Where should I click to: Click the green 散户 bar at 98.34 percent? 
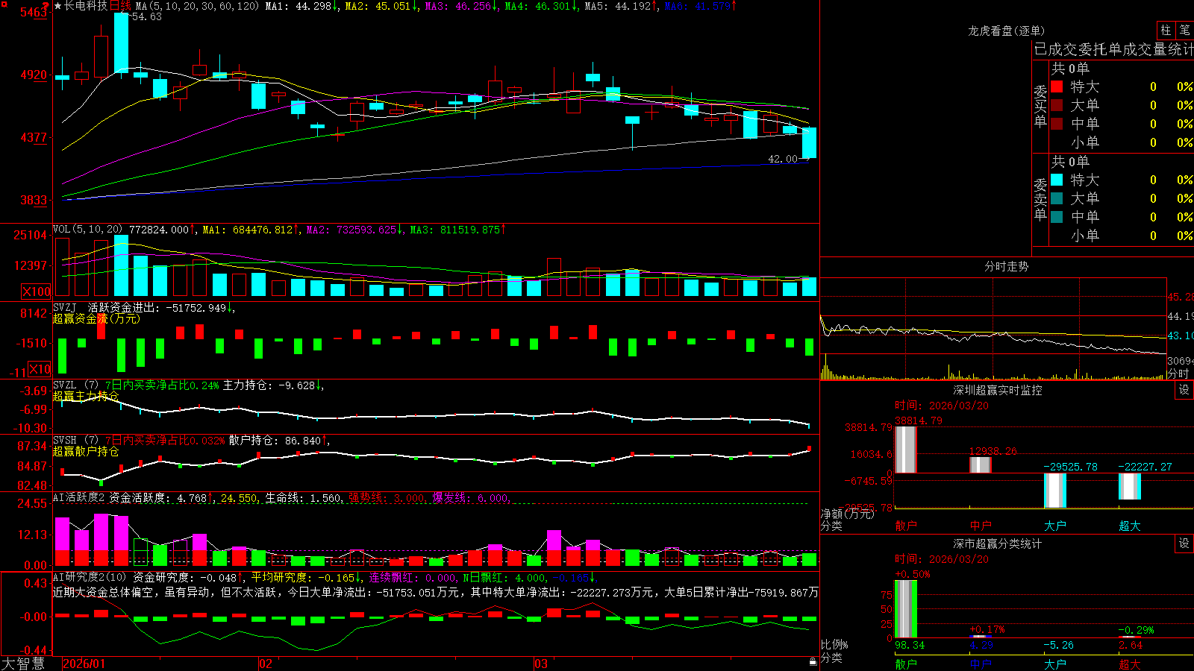click(x=905, y=608)
